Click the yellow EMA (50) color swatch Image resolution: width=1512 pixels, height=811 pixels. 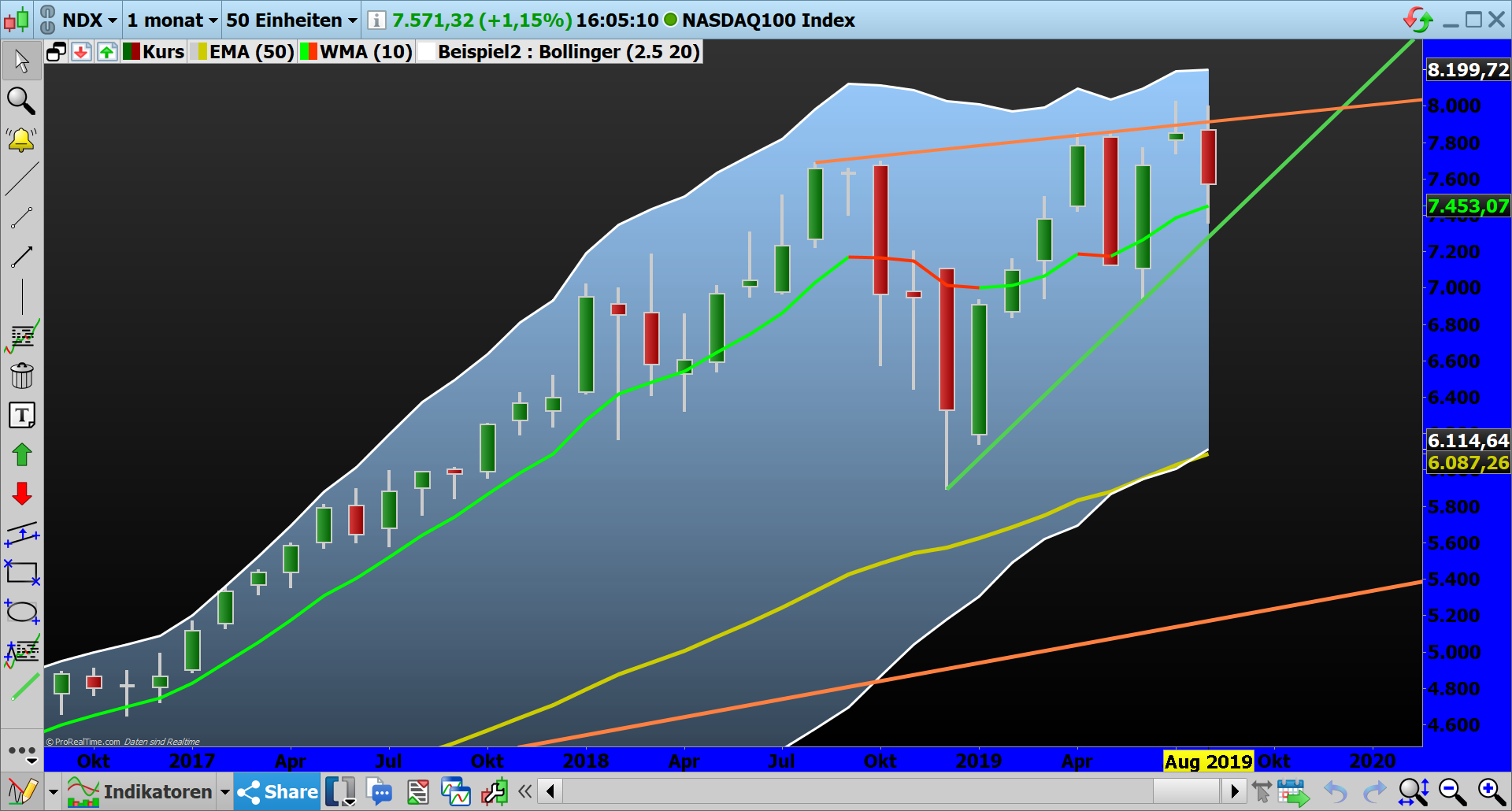[203, 52]
